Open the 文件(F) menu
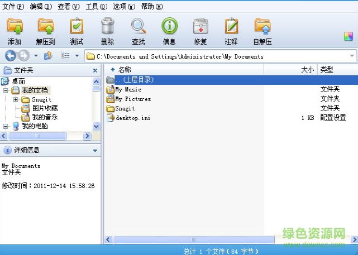Screen dimensions: 358x255 pos(13,7)
